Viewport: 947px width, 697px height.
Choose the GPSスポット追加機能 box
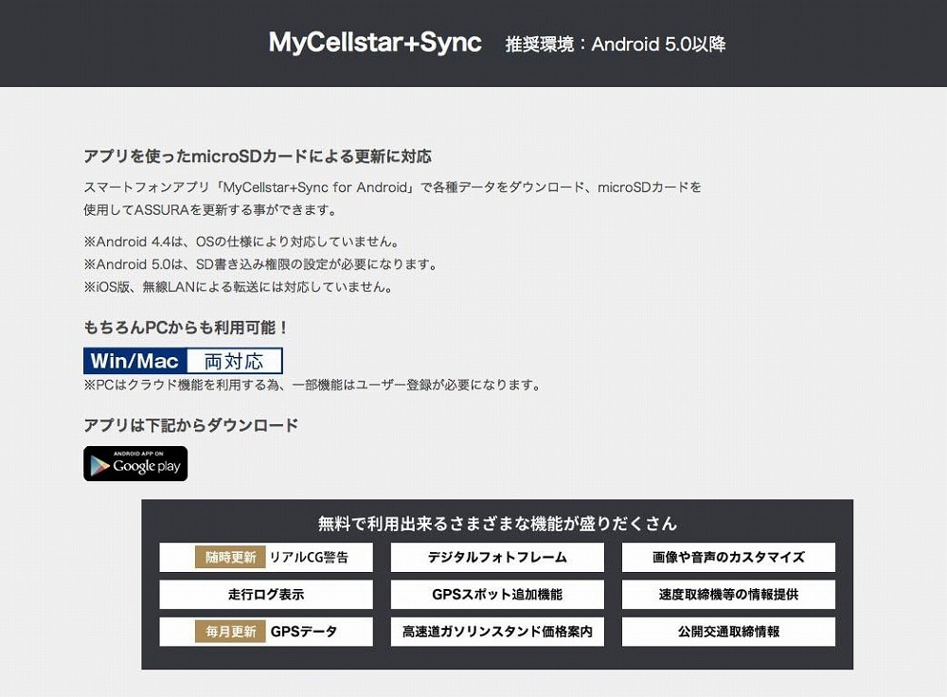coord(497,595)
